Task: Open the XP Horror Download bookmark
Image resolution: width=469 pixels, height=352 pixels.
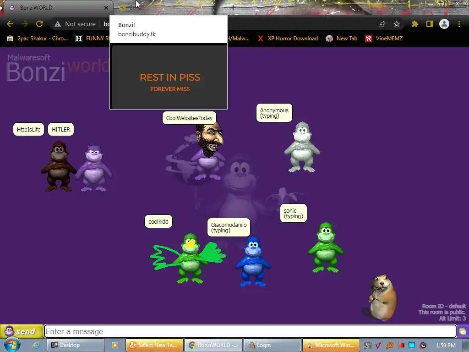Action: (288, 38)
